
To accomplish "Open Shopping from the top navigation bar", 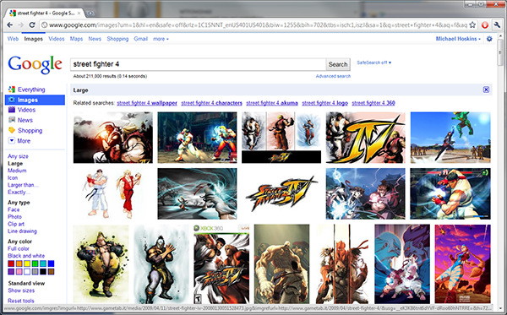I will (117, 39).
